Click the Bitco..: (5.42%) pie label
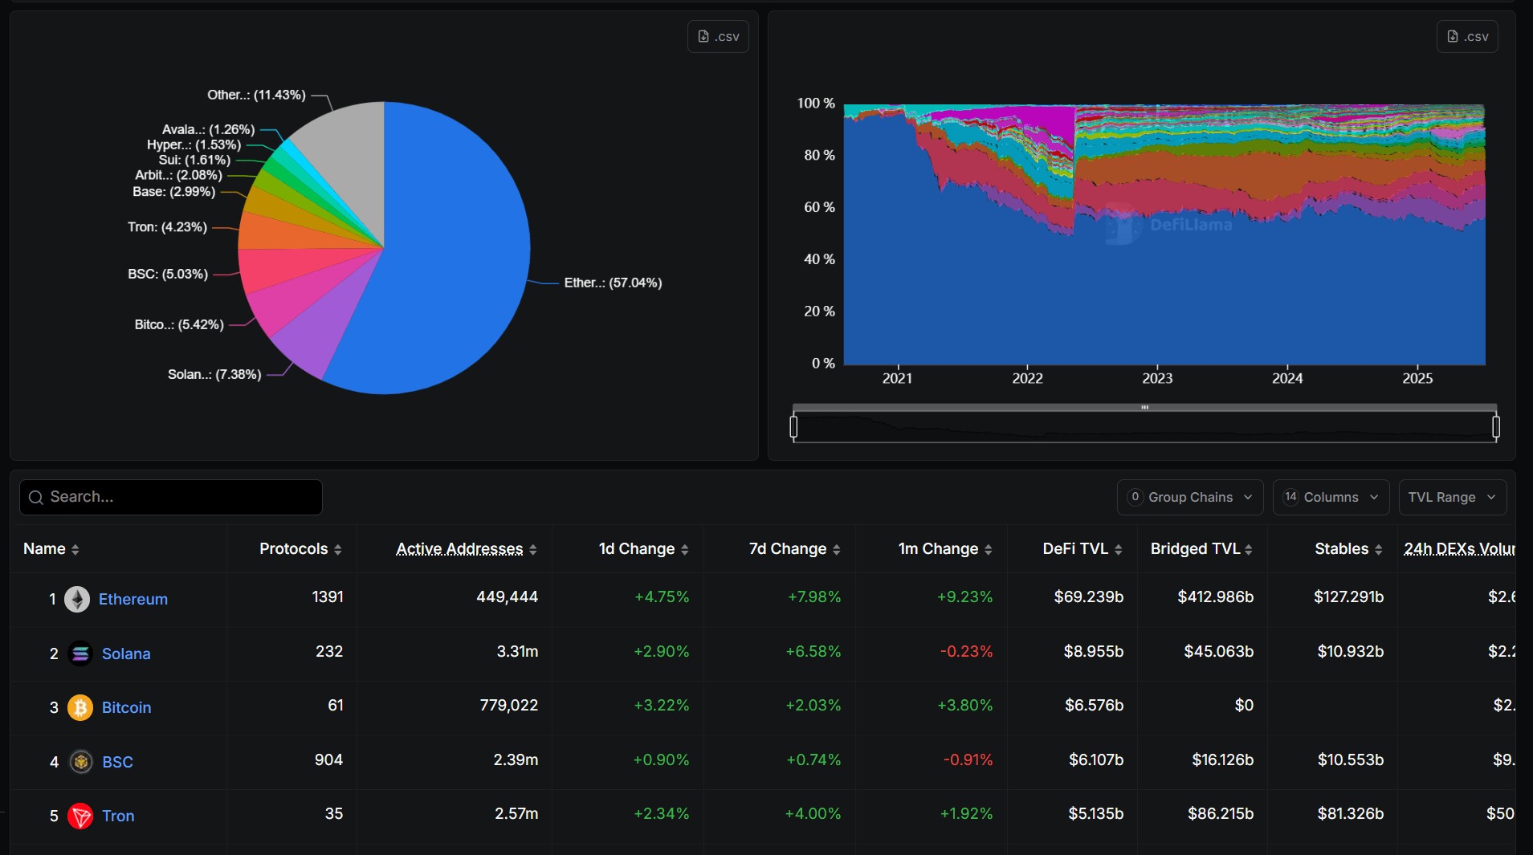The height and width of the screenshot is (855, 1533). [x=179, y=324]
